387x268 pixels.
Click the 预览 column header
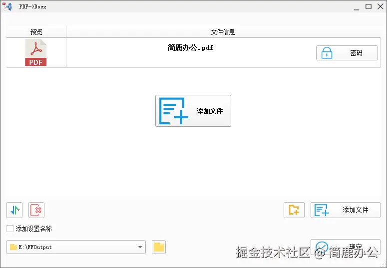click(36, 32)
